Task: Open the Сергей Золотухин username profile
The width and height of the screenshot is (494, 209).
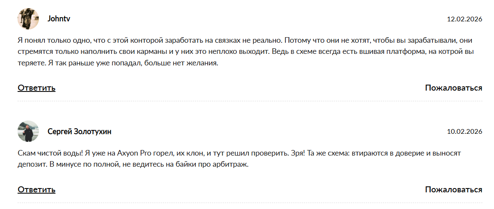Action: click(79, 132)
